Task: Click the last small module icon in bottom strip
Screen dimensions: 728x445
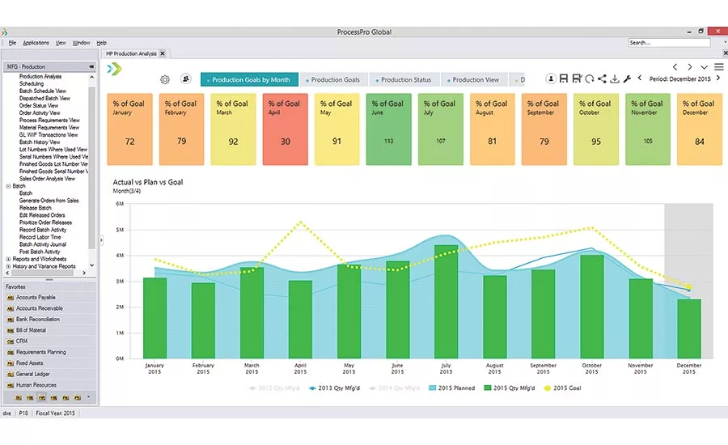Action: click(x=77, y=397)
